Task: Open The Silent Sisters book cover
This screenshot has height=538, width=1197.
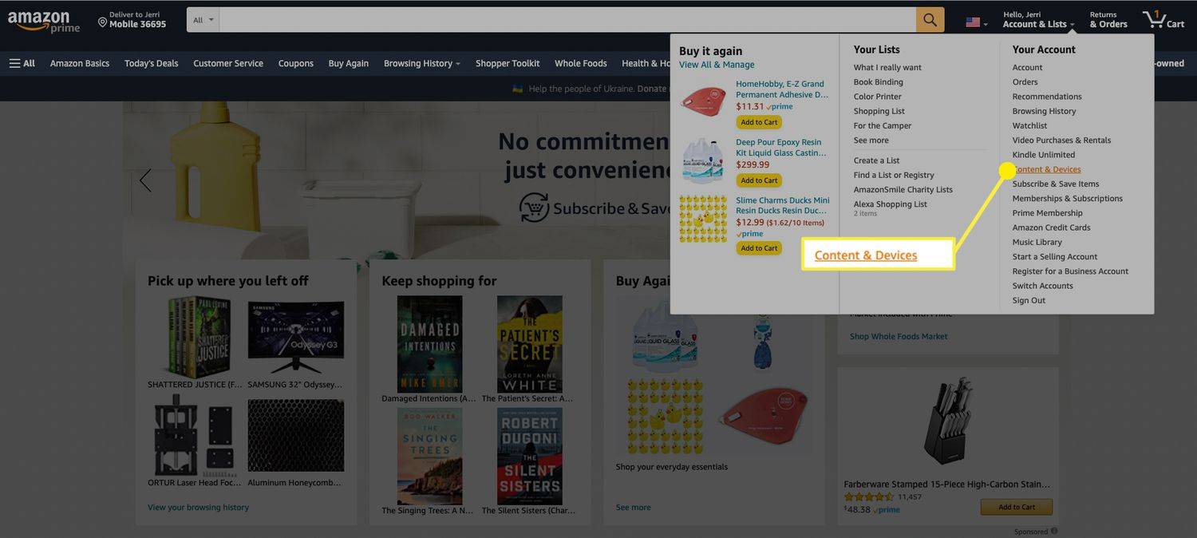Action: tap(530, 456)
